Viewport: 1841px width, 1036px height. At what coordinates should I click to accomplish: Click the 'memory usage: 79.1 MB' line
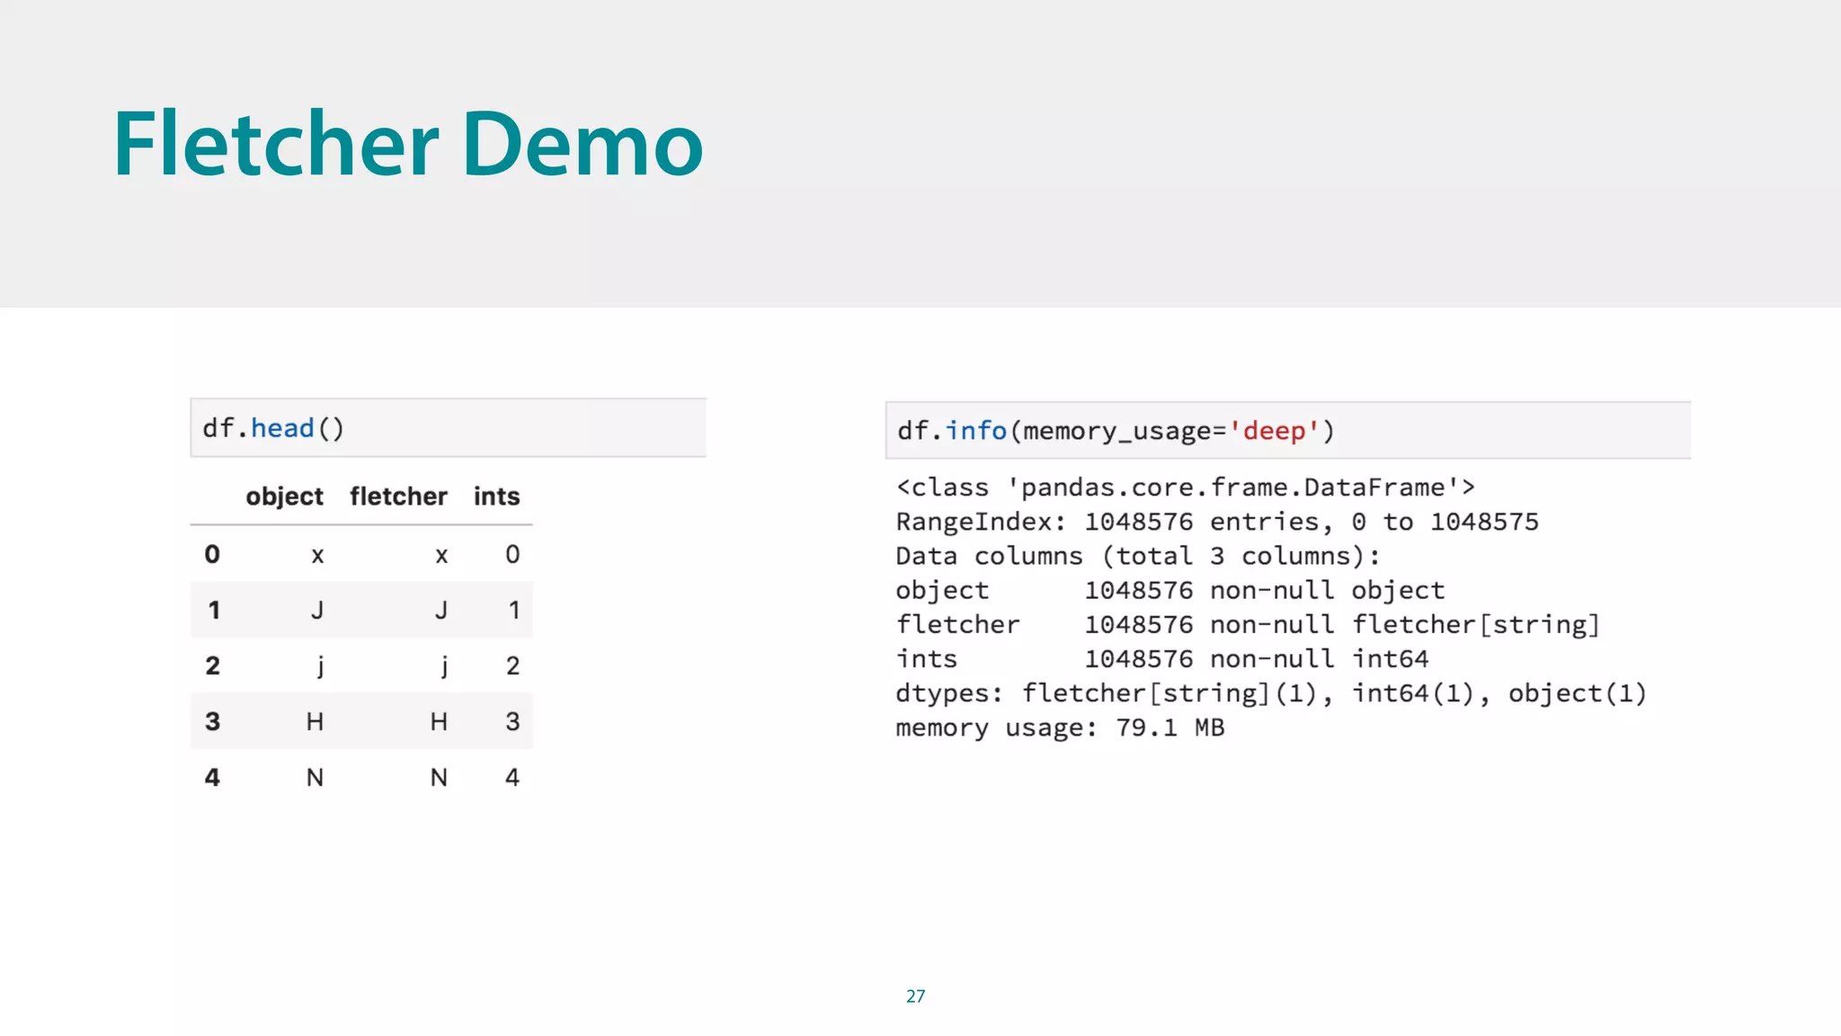pyautogui.click(x=1060, y=728)
